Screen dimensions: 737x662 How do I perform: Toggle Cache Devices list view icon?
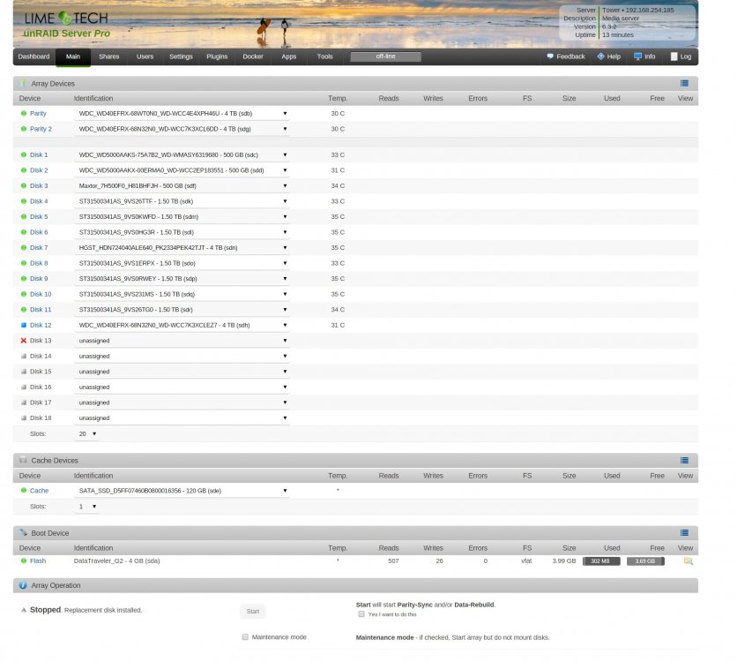(684, 460)
